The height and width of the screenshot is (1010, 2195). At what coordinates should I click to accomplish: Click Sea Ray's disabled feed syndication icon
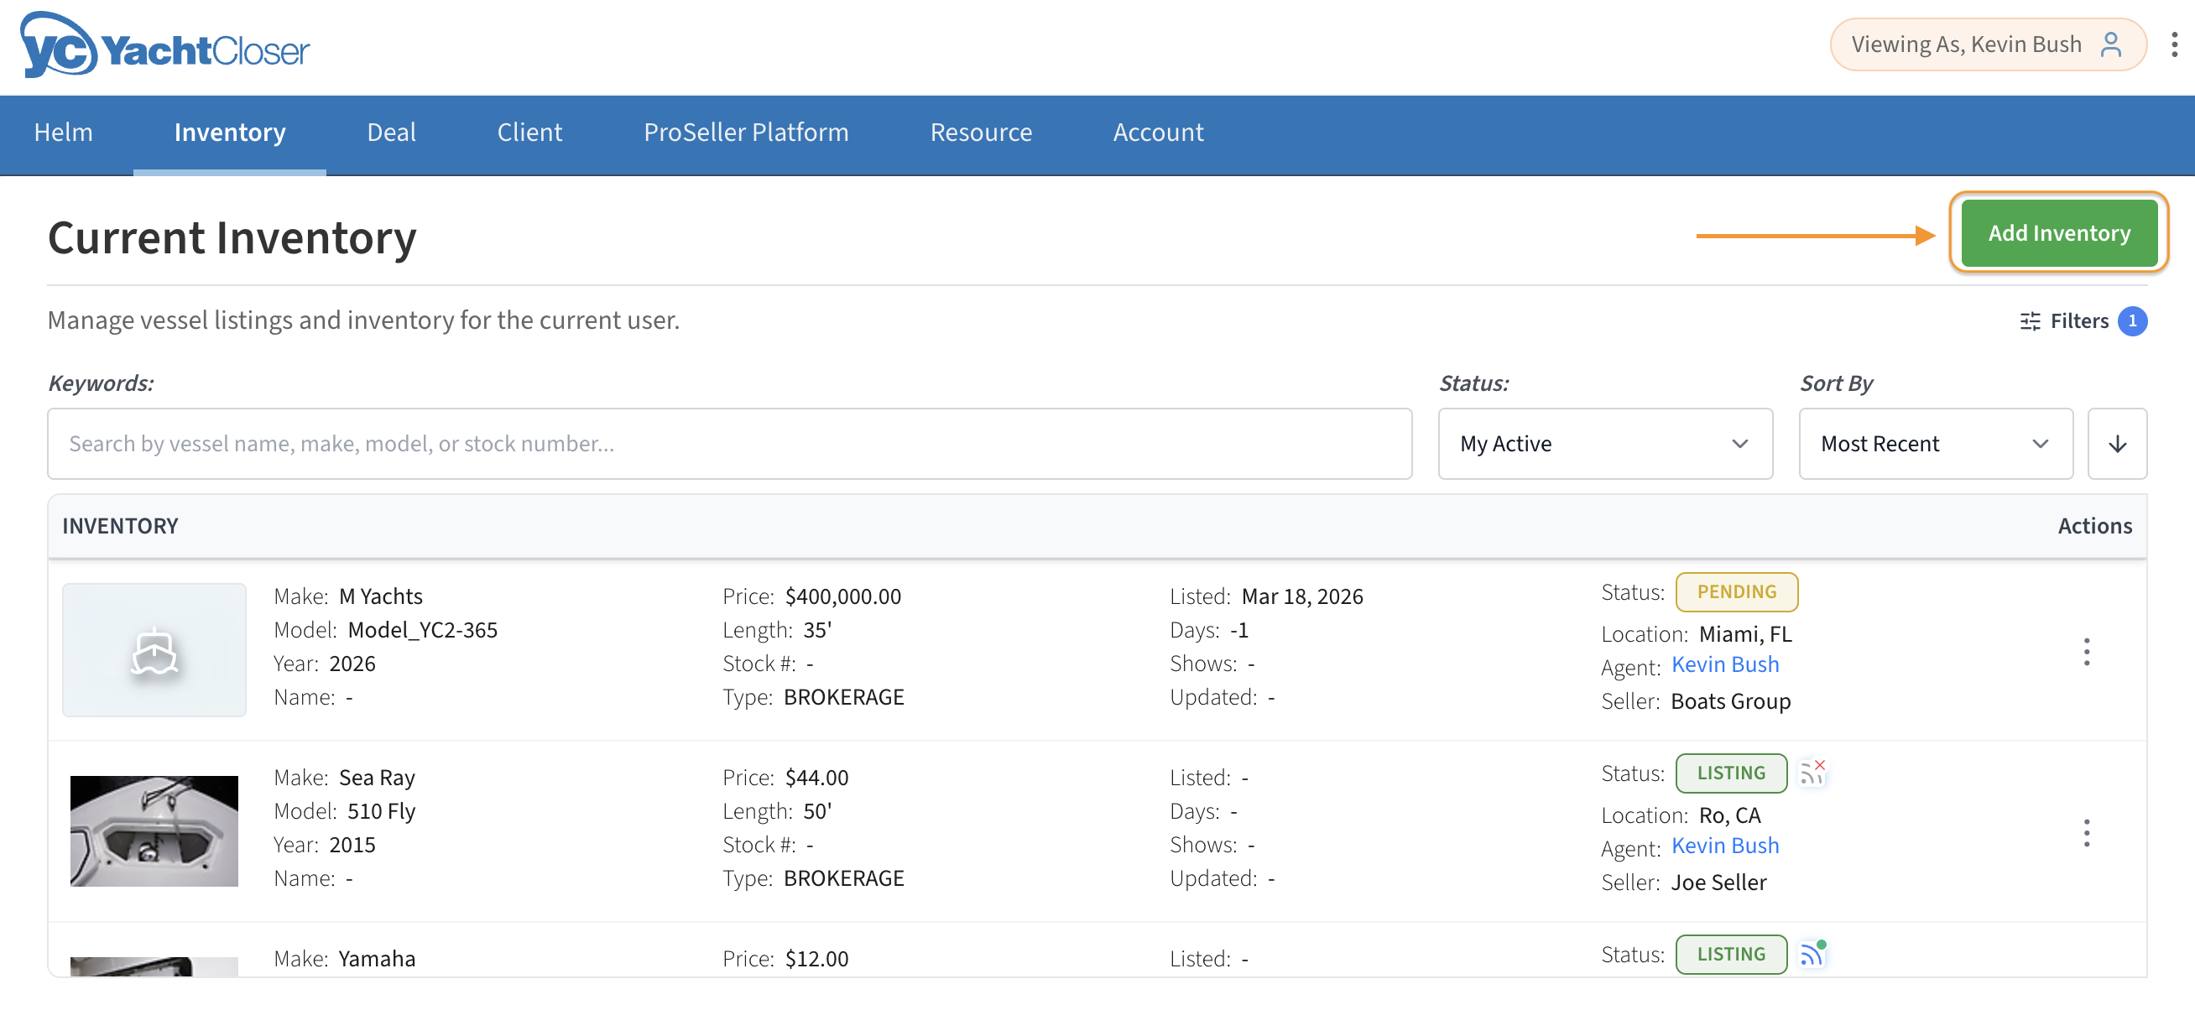(1812, 773)
